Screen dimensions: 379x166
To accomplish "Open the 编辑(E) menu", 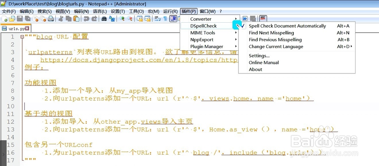I will [x=27, y=11].
